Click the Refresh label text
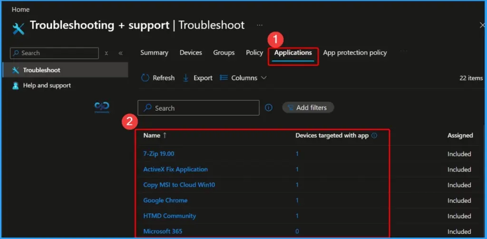The width and height of the screenshot is (487, 239). click(164, 78)
